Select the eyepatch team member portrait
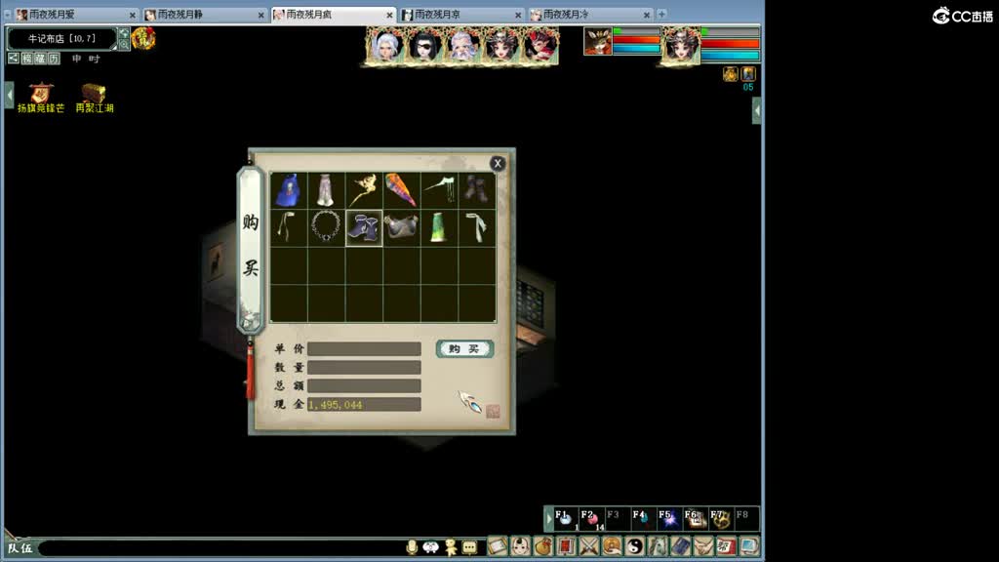The image size is (999, 562). [424, 46]
